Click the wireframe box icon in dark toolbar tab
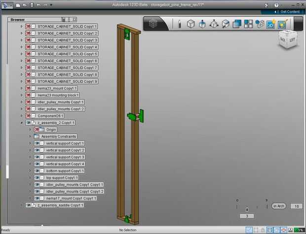This screenshot has width=306, height=234. (x=153, y=24)
